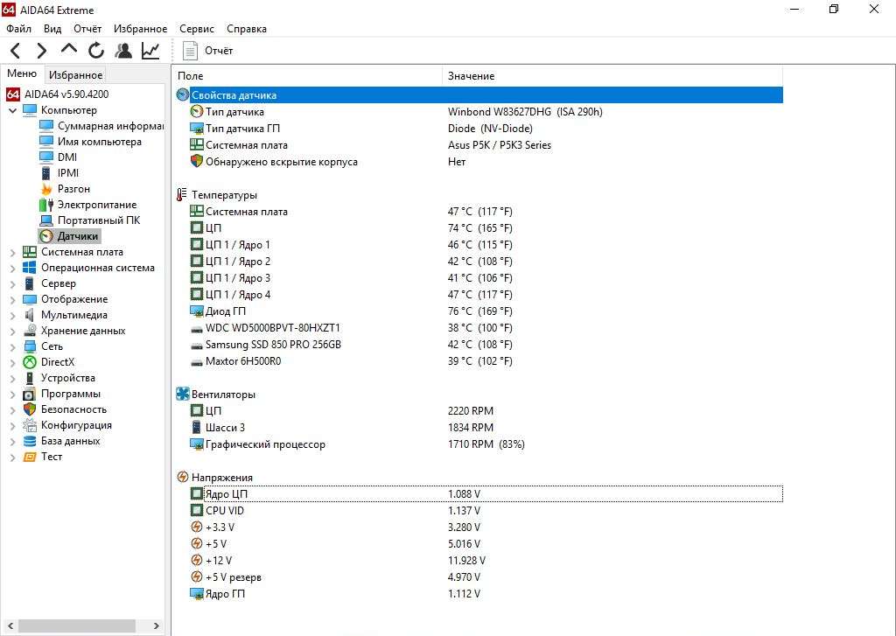Expand the Сеть tree node
The height and width of the screenshot is (636, 896).
[x=12, y=346]
